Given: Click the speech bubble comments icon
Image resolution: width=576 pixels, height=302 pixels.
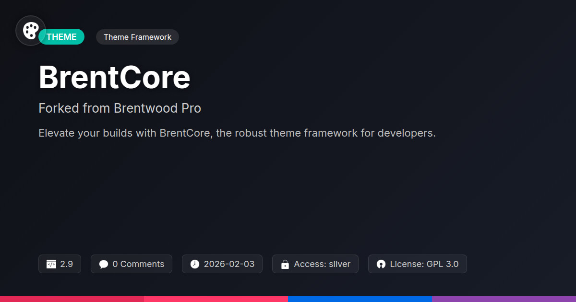Looking at the screenshot, I should [x=104, y=264].
